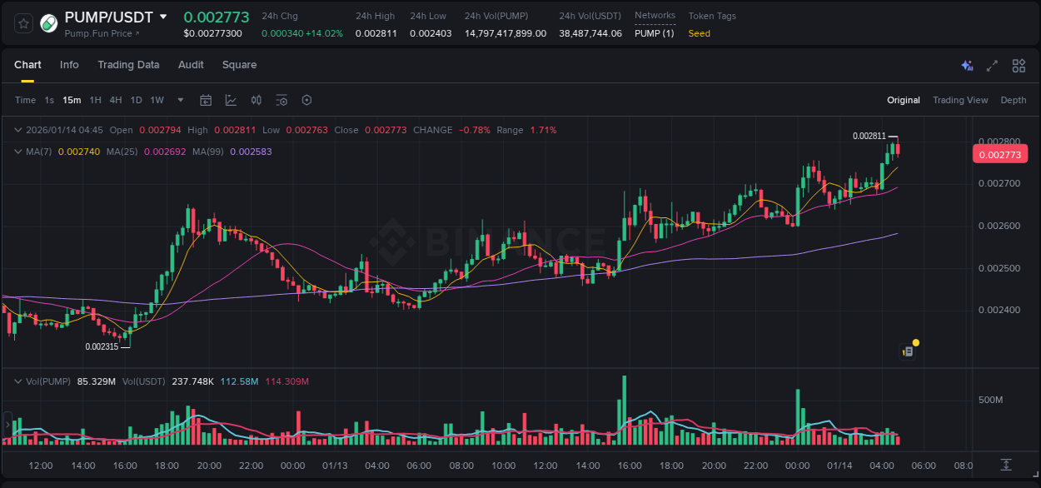Switch to the Depth chart view

[1013, 99]
